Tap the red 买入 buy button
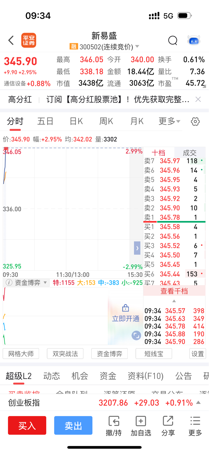The width and height of the screenshot is (209, 453). coord(27,425)
